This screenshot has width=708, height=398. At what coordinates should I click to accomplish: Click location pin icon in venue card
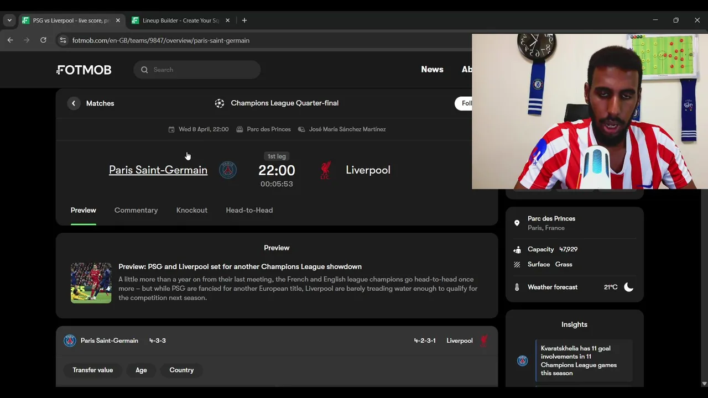click(x=517, y=223)
